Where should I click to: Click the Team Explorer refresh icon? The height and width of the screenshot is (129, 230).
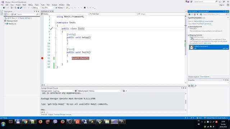(x=201, y=14)
